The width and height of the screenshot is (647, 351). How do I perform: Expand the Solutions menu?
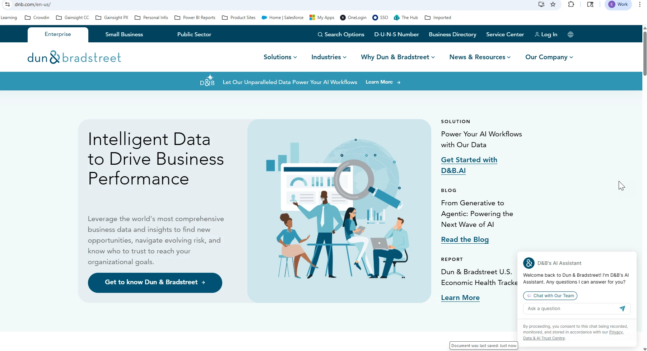(280, 57)
